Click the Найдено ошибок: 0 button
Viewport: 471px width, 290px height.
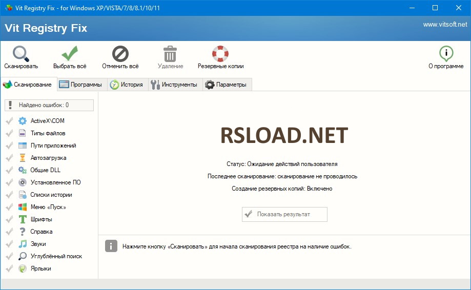(49, 105)
